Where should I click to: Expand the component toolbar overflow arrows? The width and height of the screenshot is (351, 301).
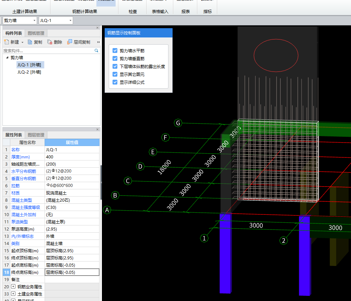coord(98,42)
